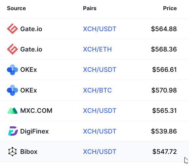The width and height of the screenshot is (189, 167).
Task: Click the MXC.COM green mountain logo
Action: (12, 111)
